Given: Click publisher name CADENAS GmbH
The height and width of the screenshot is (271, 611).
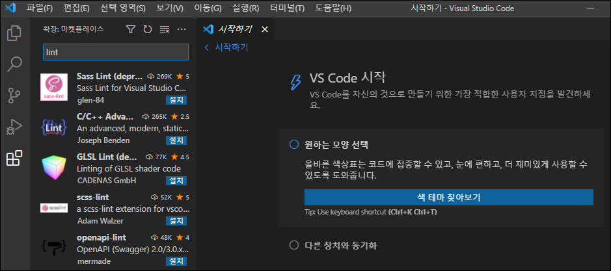Looking at the screenshot, I should click(106, 181).
